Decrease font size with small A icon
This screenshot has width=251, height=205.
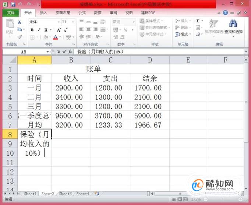(66, 30)
